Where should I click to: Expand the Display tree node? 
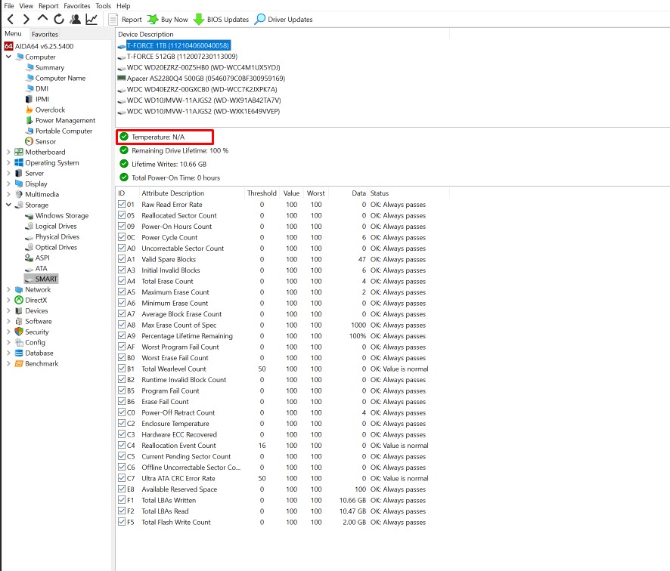click(x=8, y=184)
